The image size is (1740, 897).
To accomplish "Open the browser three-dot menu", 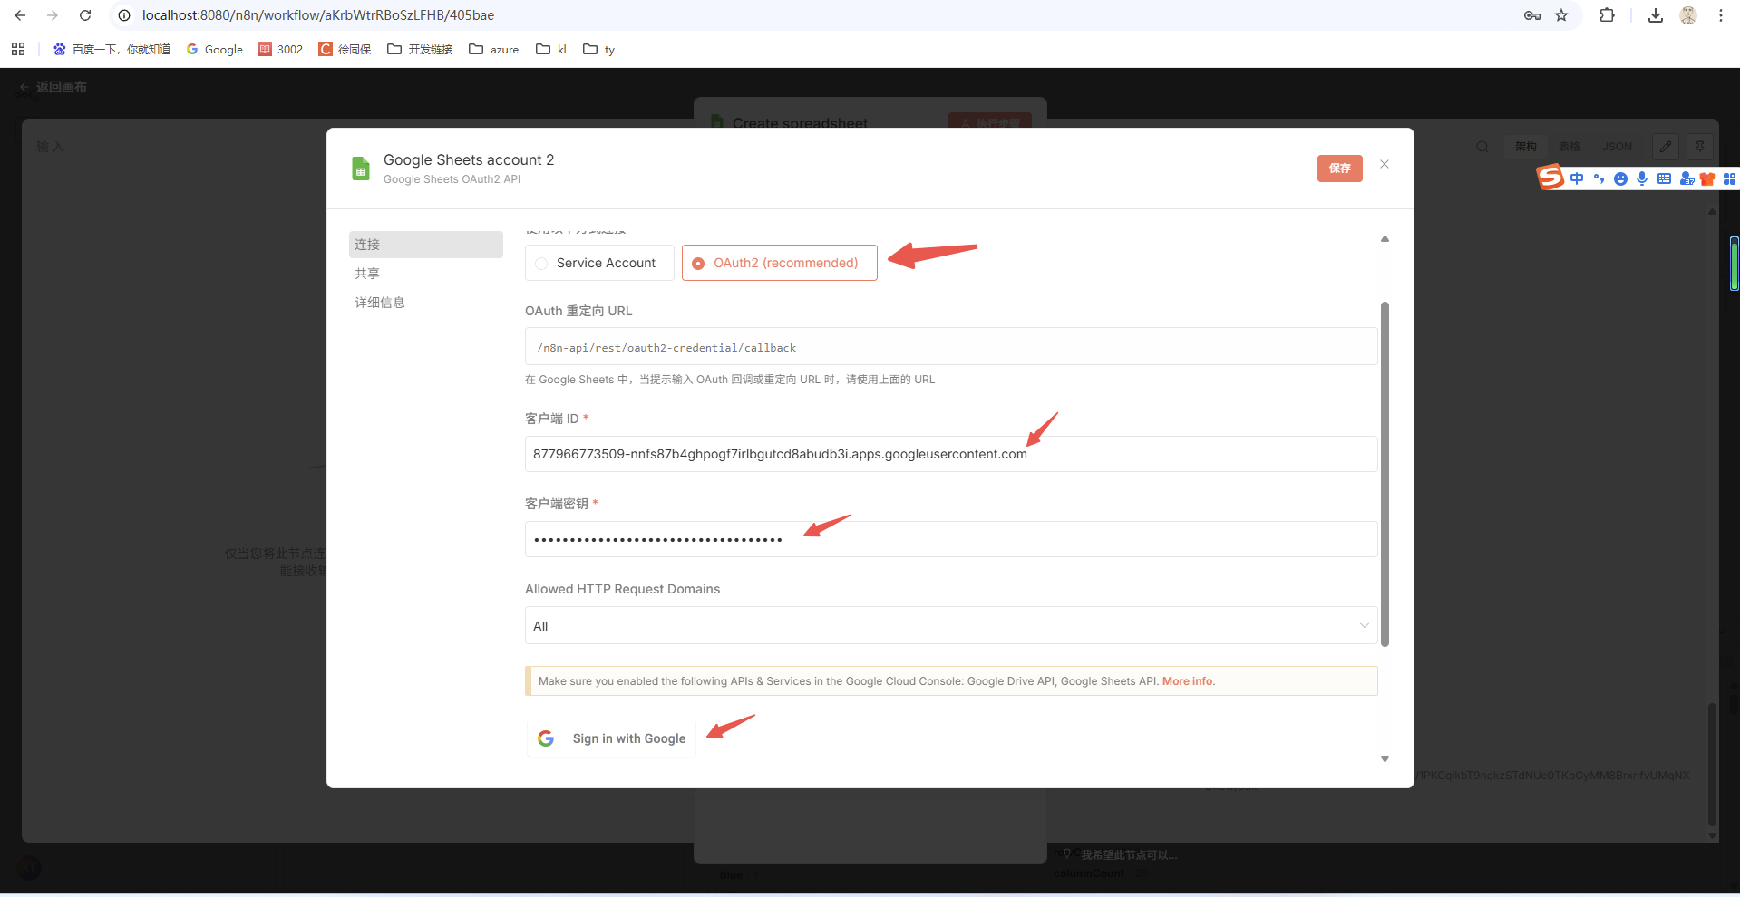I will point(1720,15).
